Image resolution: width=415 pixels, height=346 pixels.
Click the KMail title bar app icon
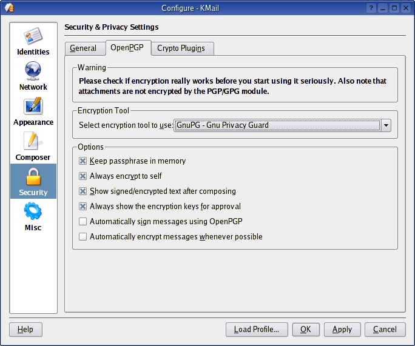[8, 8]
